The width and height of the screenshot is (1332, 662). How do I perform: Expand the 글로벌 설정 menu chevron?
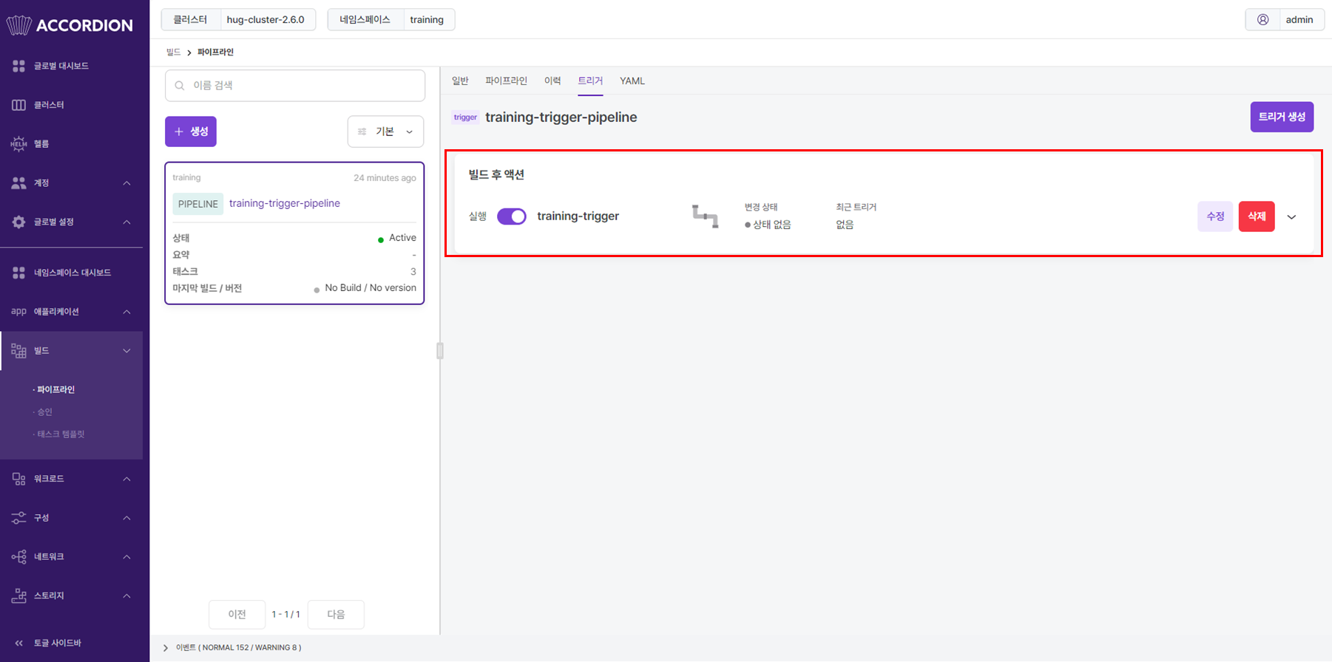pos(126,222)
